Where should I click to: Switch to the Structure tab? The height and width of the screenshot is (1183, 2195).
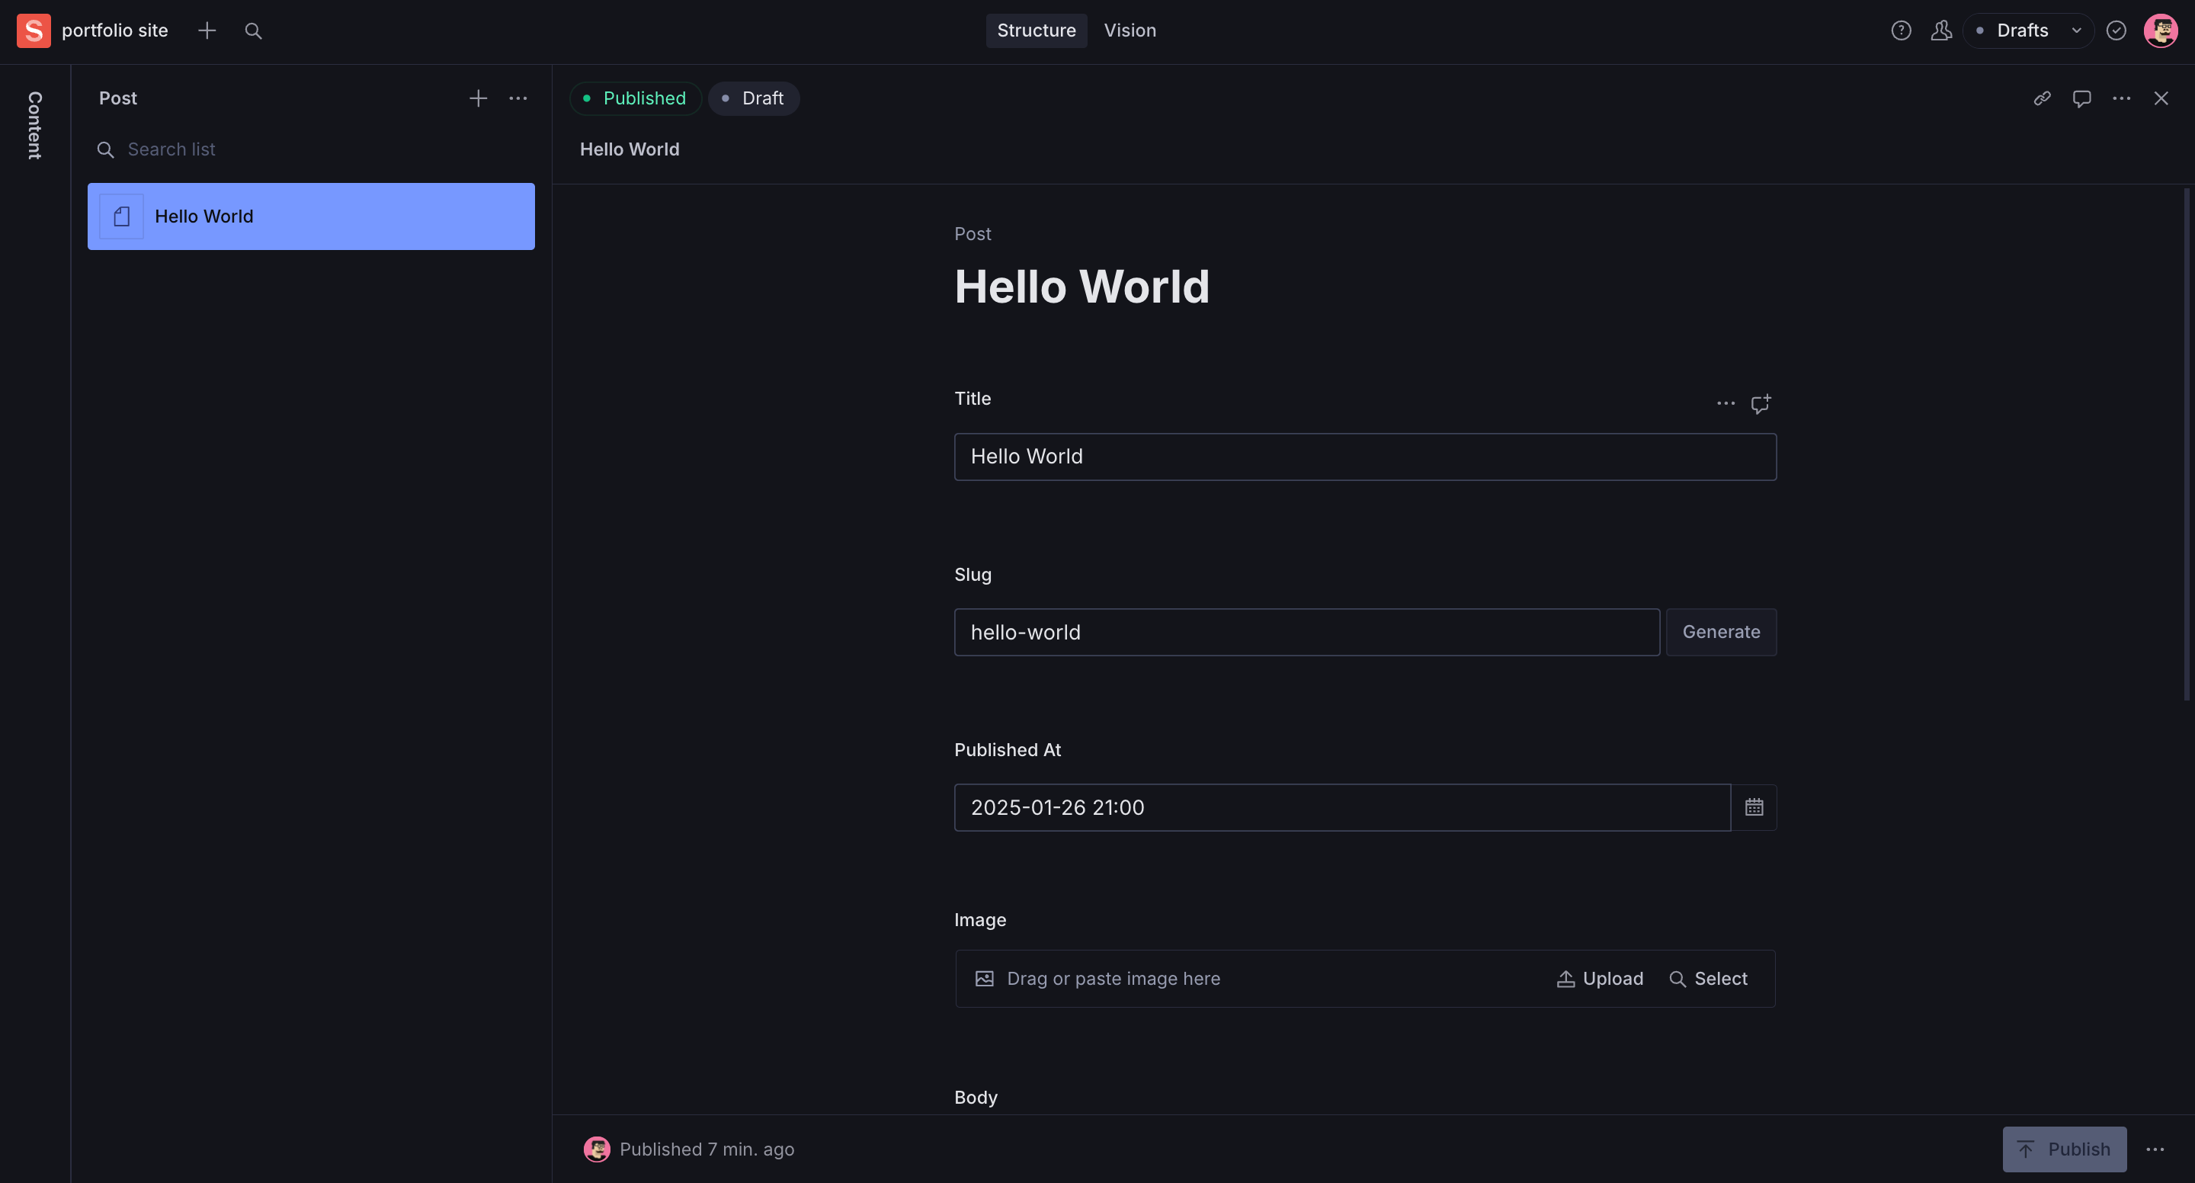click(1037, 30)
